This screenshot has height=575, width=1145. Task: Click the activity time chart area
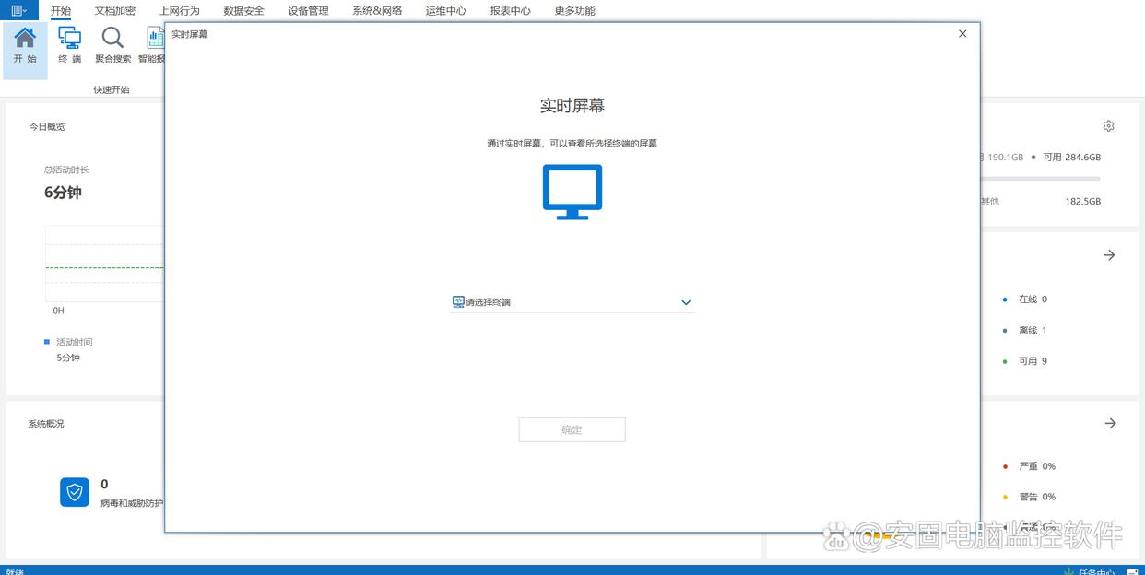pos(104,264)
